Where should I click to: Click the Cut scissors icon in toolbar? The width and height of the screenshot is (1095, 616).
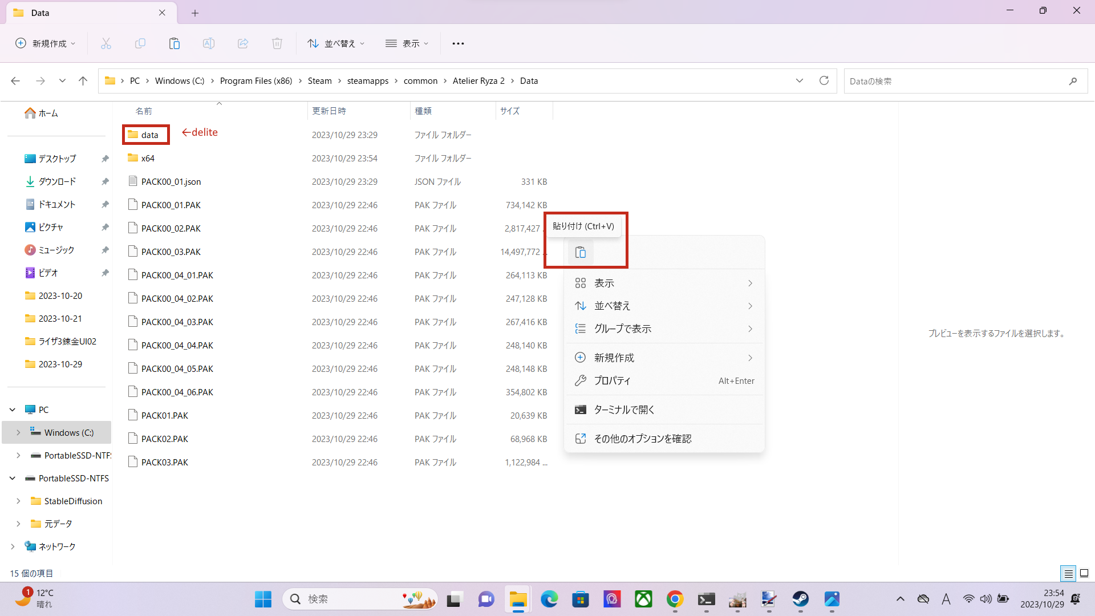[x=106, y=43]
